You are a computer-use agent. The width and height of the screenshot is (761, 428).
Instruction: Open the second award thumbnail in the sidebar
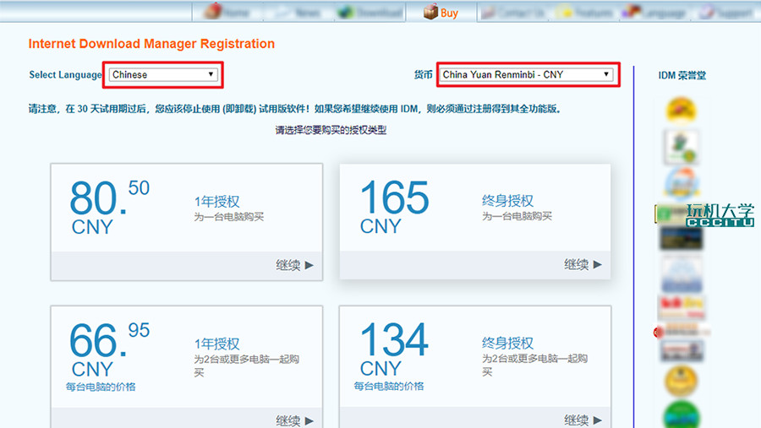(681, 145)
